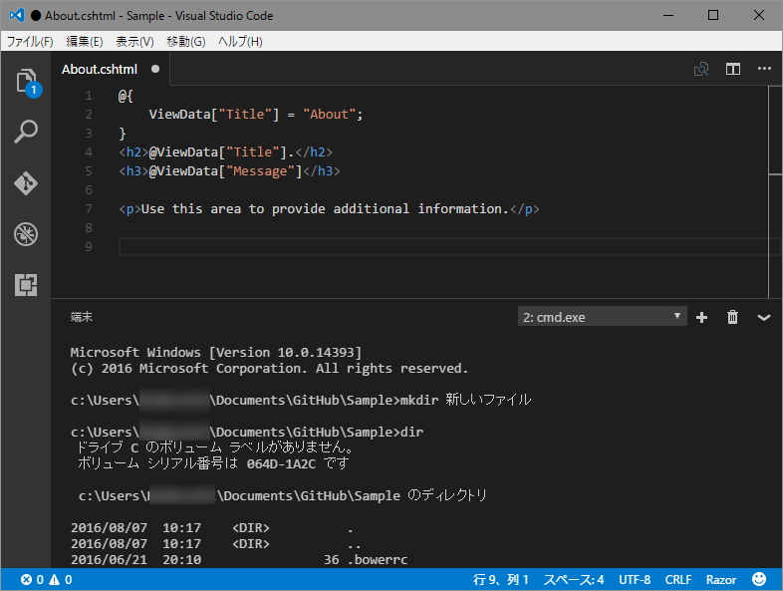Click the 行 9、列 1 cursor position indicator
This screenshot has width=783, height=591.
pyautogui.click(x=501, y=579)
